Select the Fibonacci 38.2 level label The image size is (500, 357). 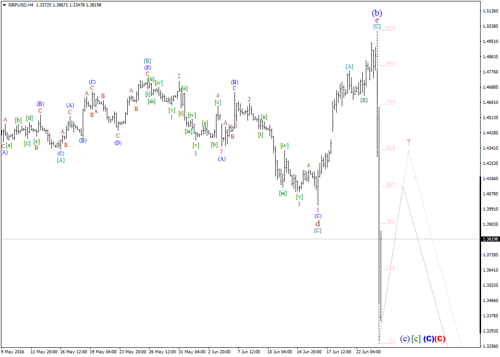click(391, 221)
